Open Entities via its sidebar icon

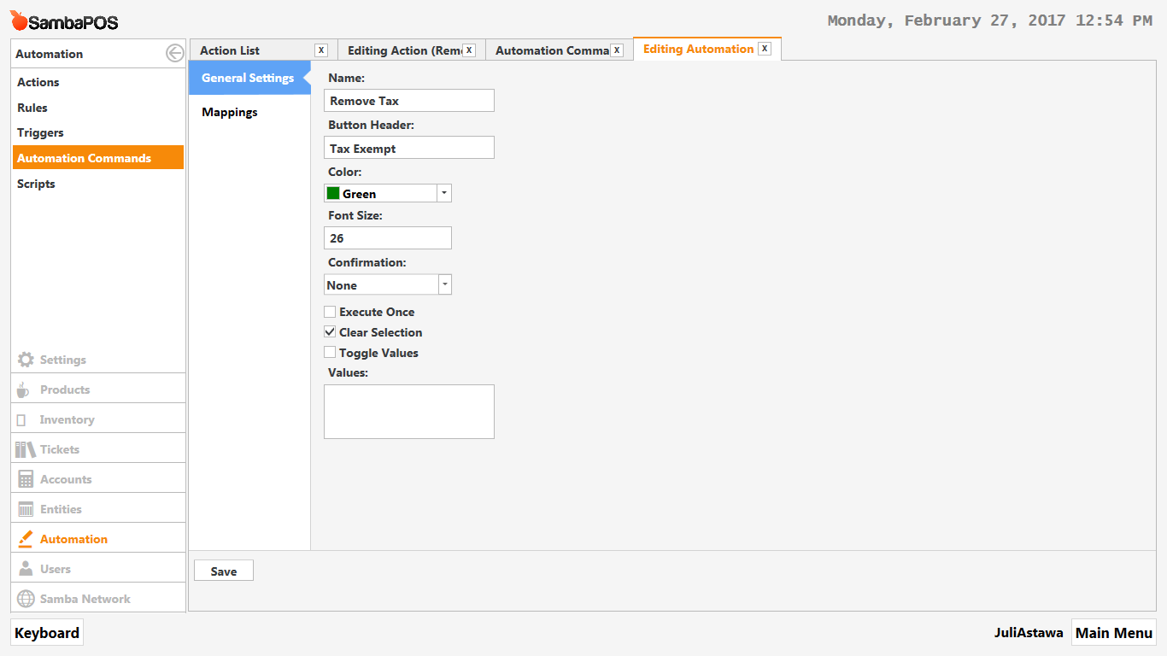tap(26, 509)
